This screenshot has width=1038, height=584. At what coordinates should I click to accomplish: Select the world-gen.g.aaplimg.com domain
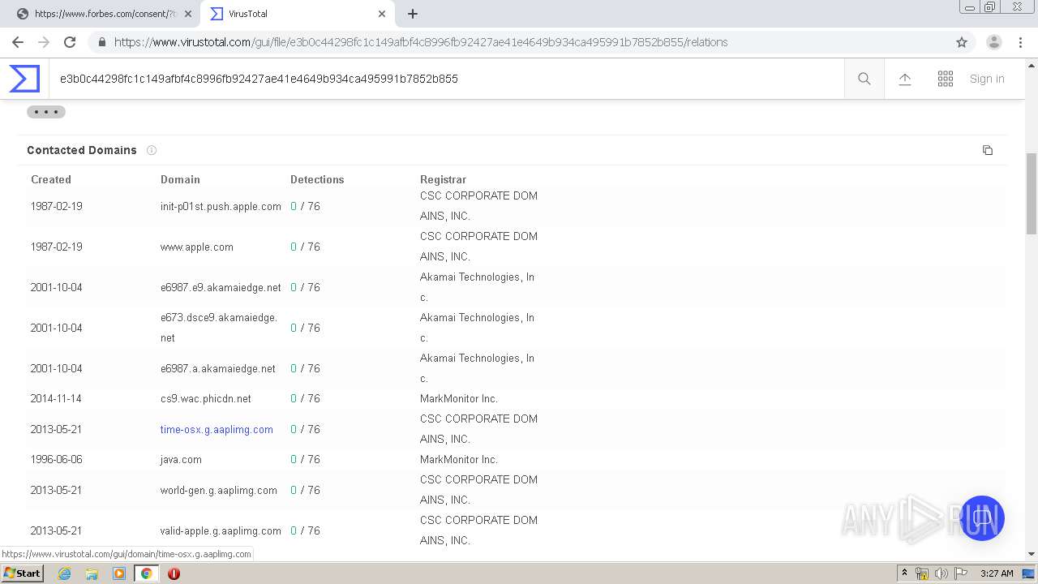point(219,490)
